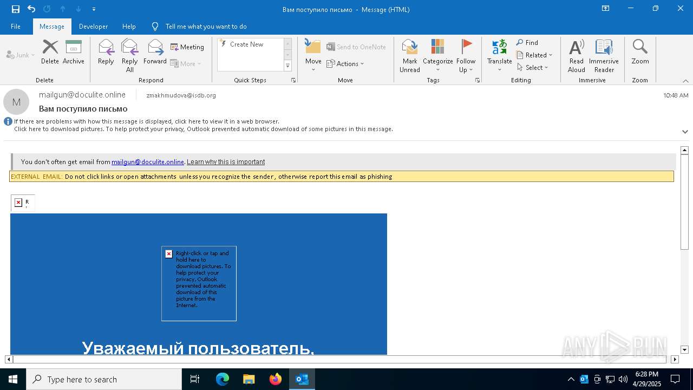Show hidden system tray icons
The width and height of the screenshot is (693, 390).
[571, 379]
